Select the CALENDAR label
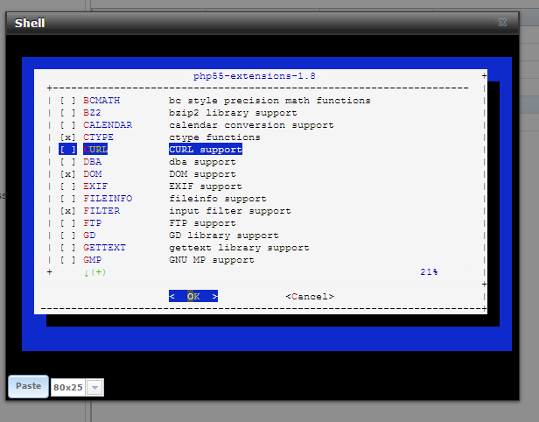This screenshot has height=422, width=539. point(108,125)
